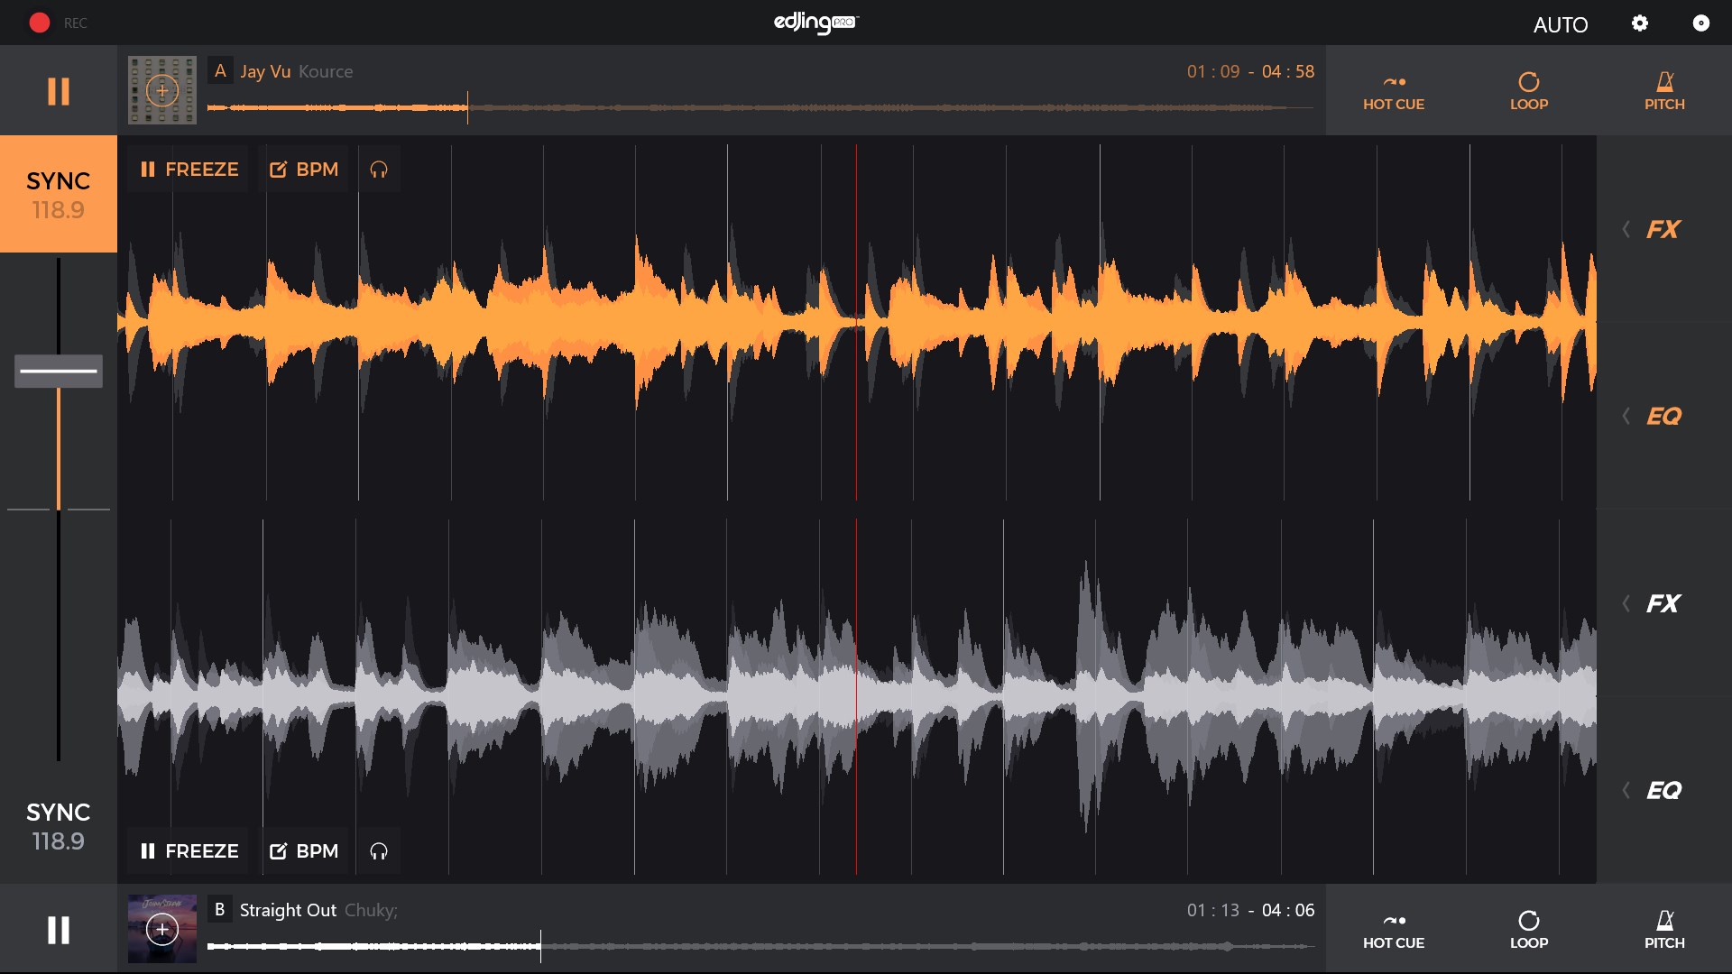Open the BPM editor for deck A

pyautogui.click(x=304, y=169)
